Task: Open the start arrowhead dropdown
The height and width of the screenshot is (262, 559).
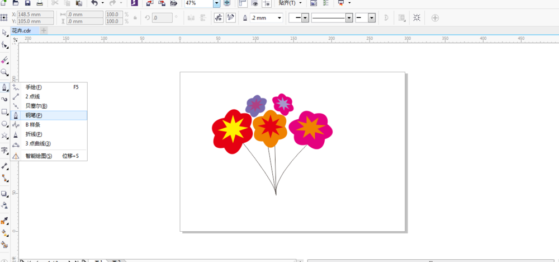Action: (305, 18)
